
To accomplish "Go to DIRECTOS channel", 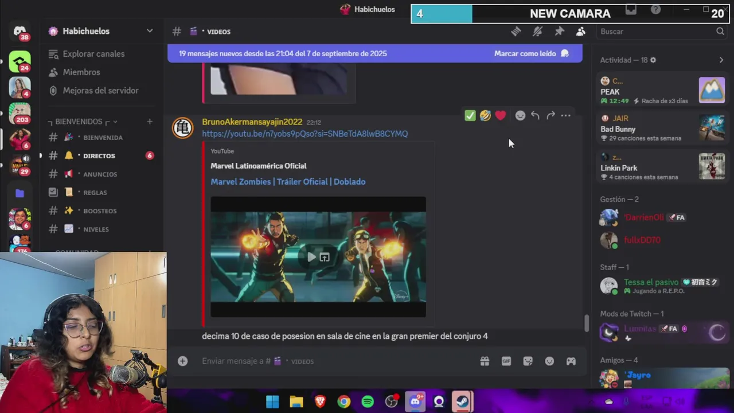I will click(101, 156).
